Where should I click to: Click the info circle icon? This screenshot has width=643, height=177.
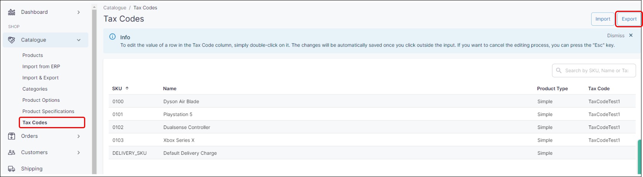tap(112, 37)
